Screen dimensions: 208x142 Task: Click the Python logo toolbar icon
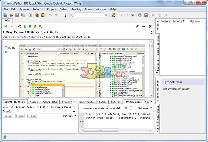point(140,15)
